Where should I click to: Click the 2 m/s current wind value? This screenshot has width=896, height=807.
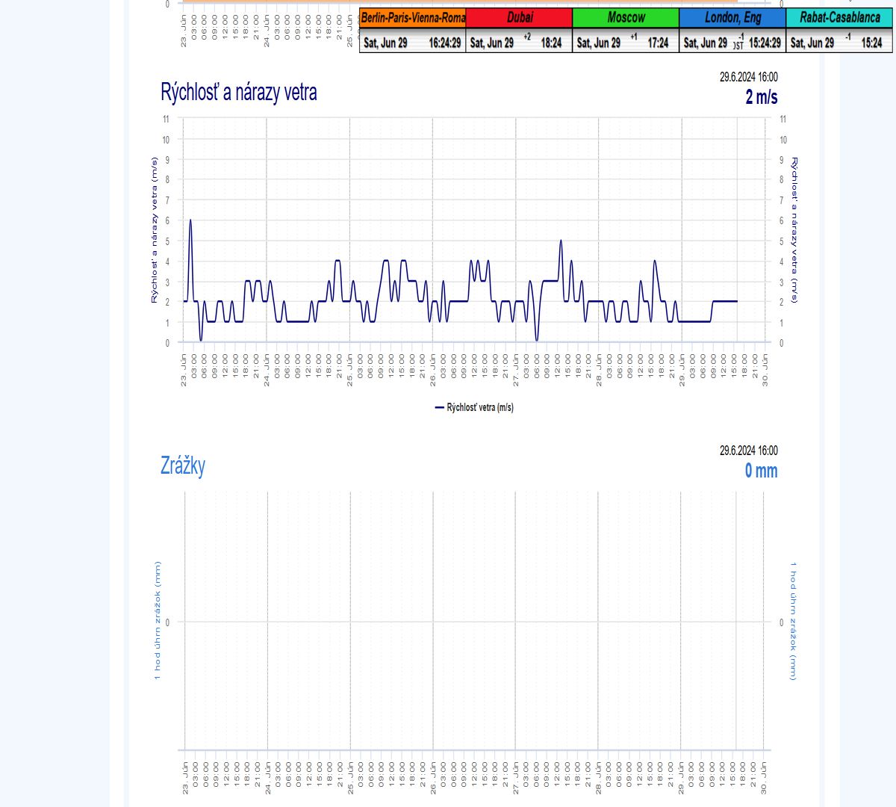[761, 97]
